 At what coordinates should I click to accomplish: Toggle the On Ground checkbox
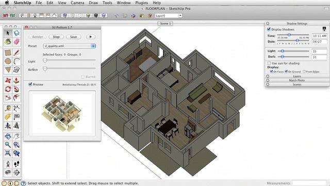pyautogui.click(x=286, y=72)
